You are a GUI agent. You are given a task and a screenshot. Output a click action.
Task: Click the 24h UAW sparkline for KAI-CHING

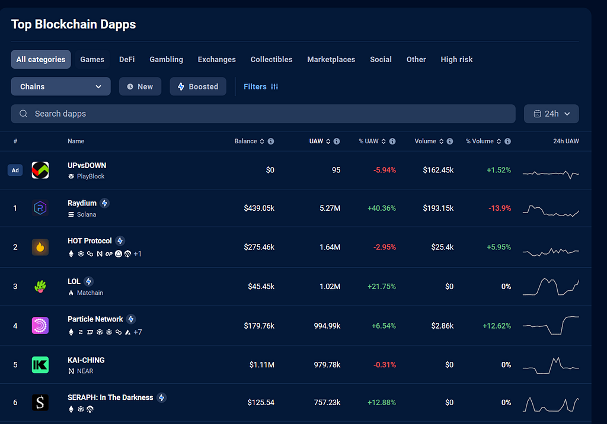[551, 365]
